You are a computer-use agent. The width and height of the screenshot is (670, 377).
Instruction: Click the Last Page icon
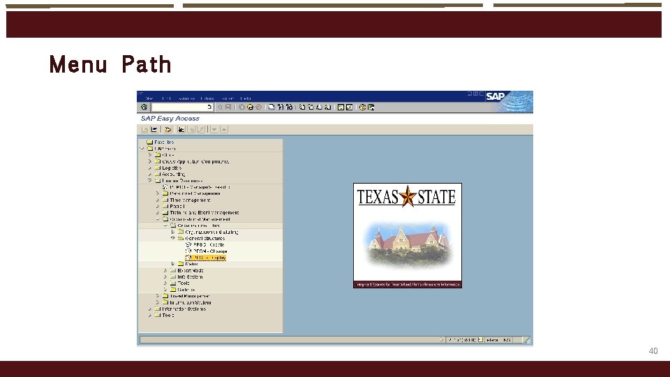pyautogui.click(x=328, y=107)
